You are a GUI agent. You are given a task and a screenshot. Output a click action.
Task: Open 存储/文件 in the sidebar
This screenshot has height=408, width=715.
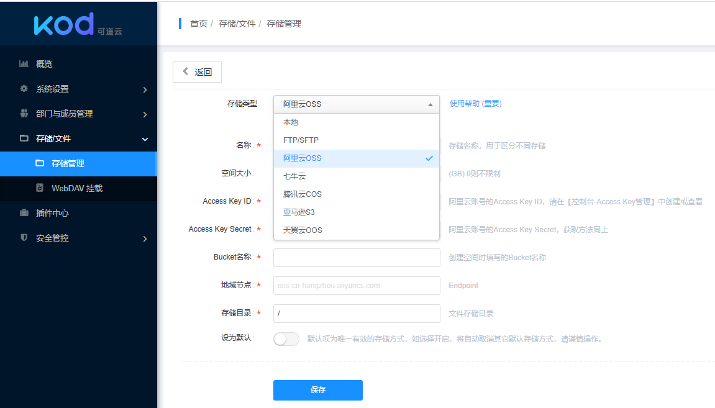[78, 138]
